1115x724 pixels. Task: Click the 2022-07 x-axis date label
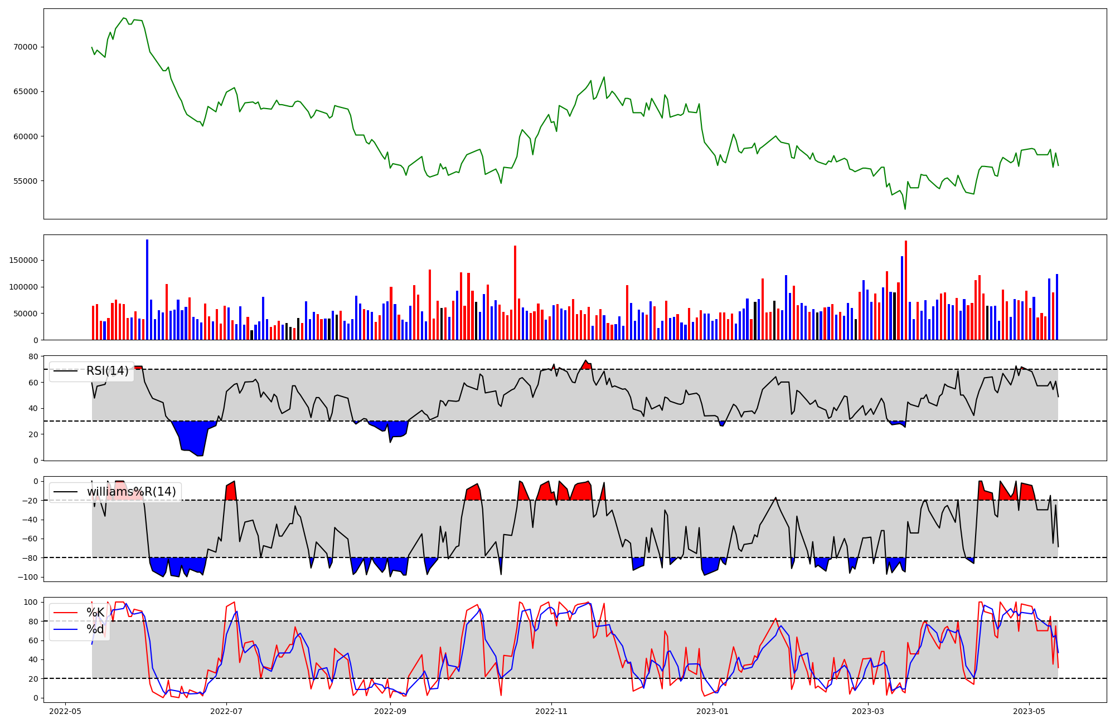(x=227, y=711)
